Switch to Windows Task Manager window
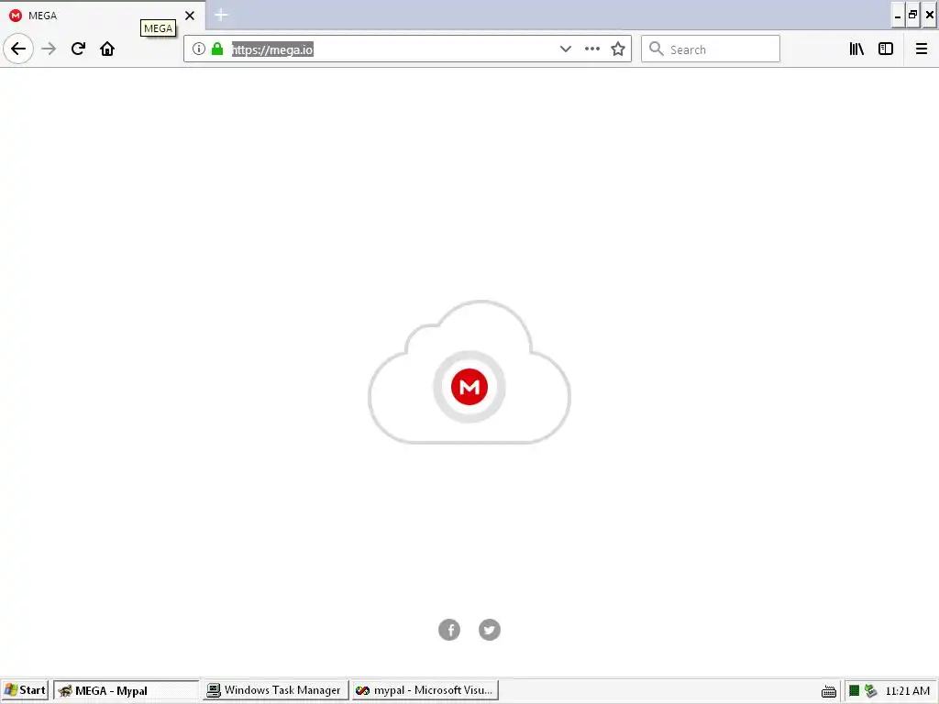Viewport: 939px width, 704px height. (275, 690)
